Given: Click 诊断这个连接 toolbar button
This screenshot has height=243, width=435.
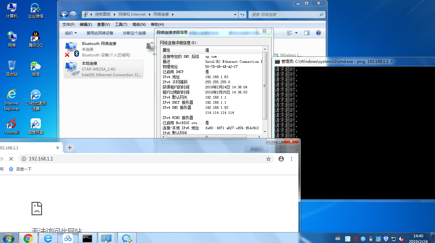Looking at the screenshot, I should (134, 33).
